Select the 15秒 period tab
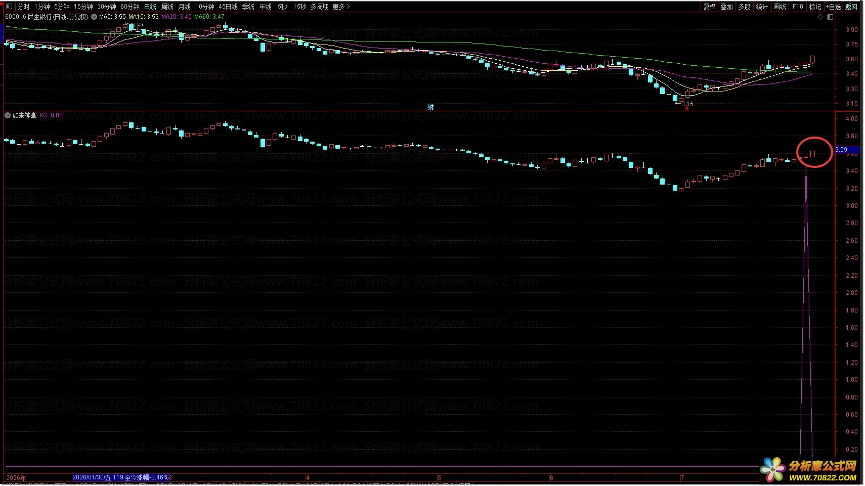 [299, 7]
